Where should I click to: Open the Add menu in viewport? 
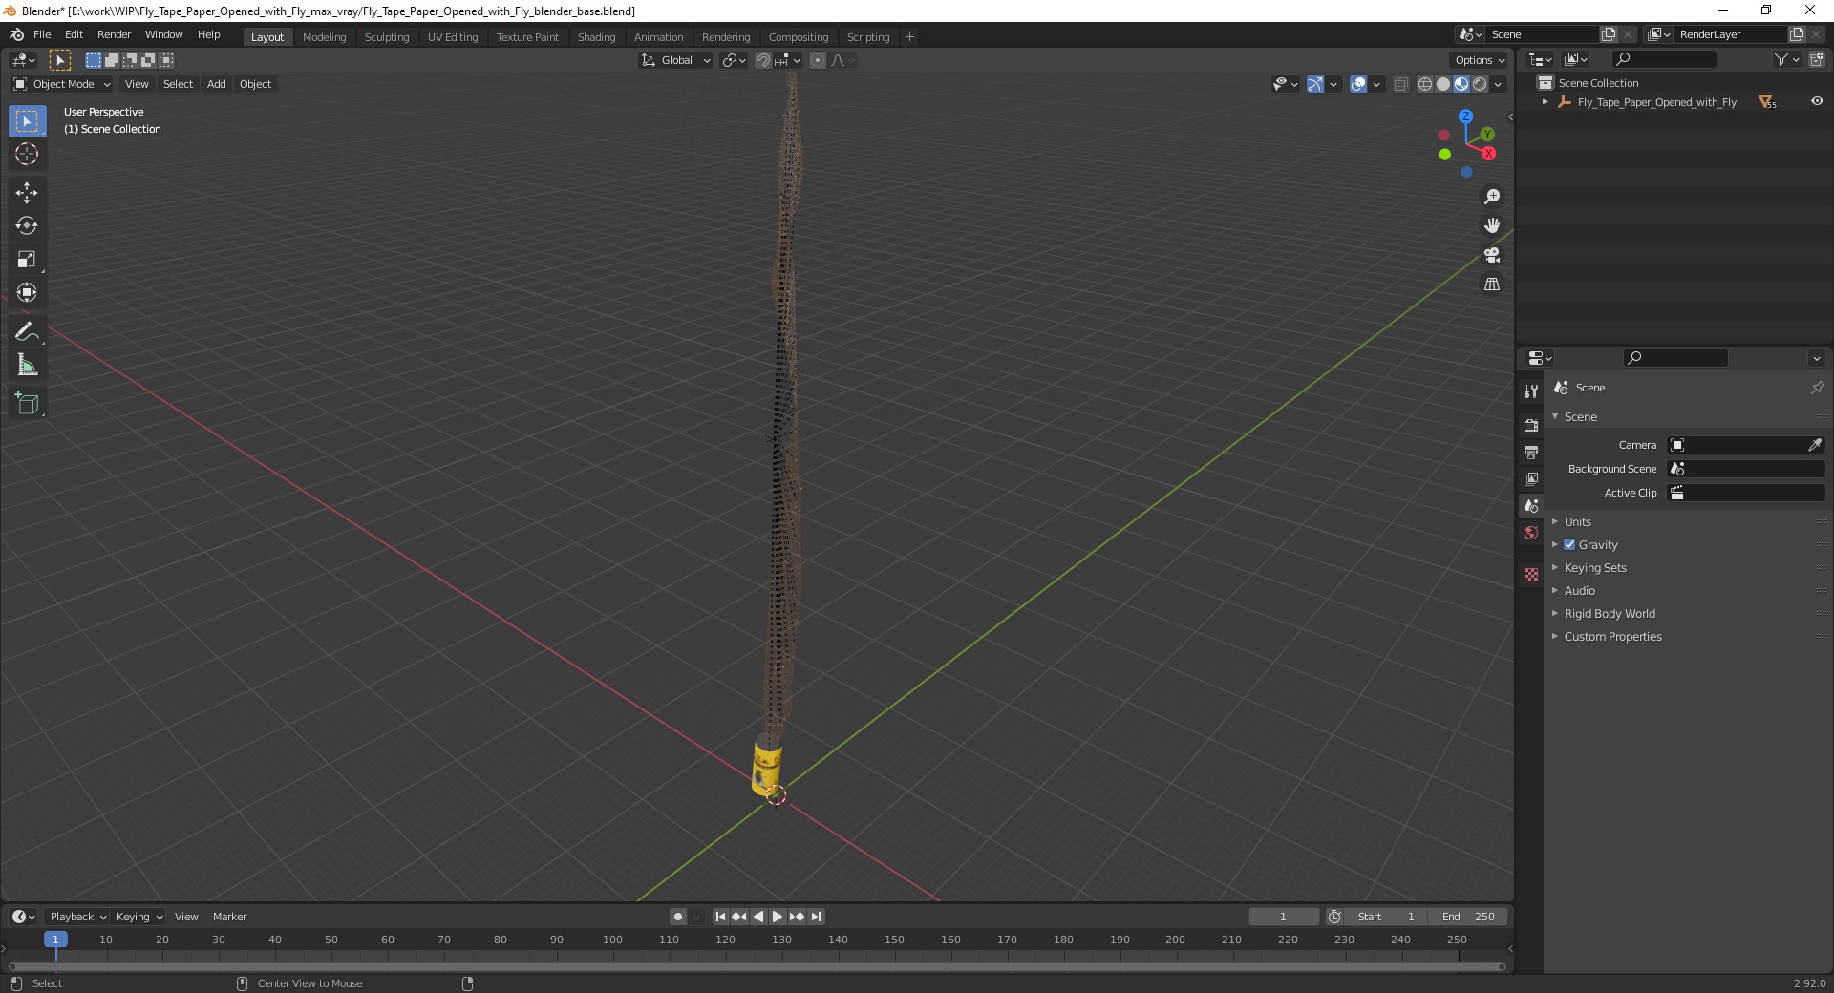pyautogui.click(x=217, y=84)
